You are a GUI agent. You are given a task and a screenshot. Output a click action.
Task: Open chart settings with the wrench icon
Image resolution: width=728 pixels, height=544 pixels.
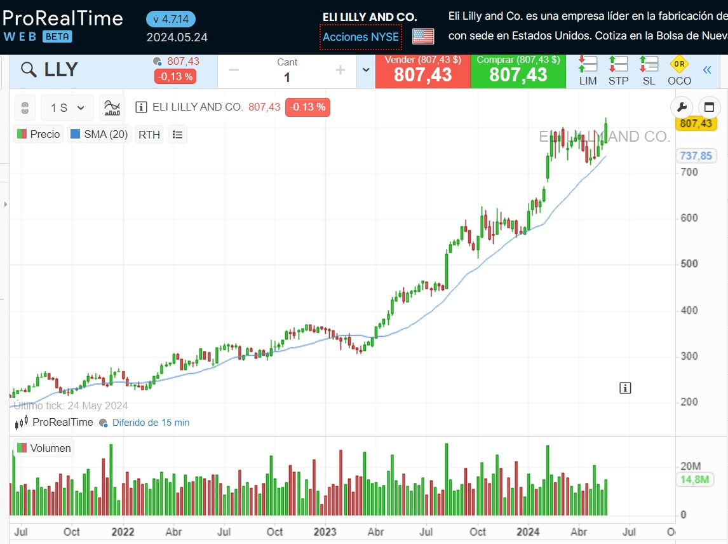coord(683,107)
